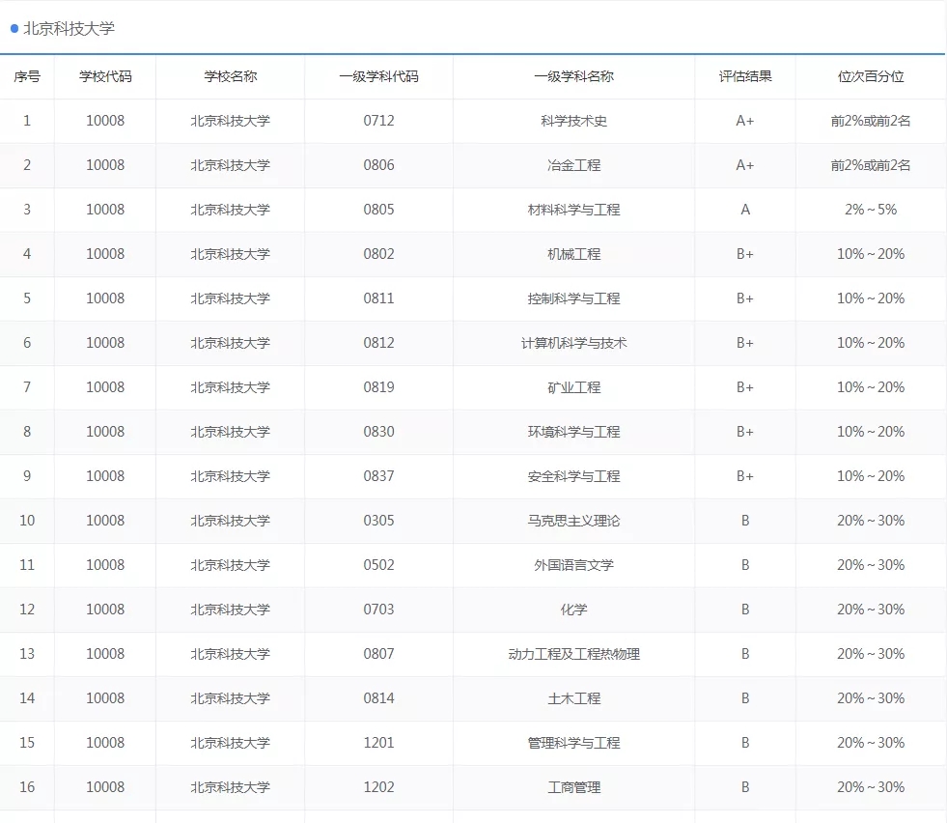
Task: Click subject code 0802
Action: [378, 254]
